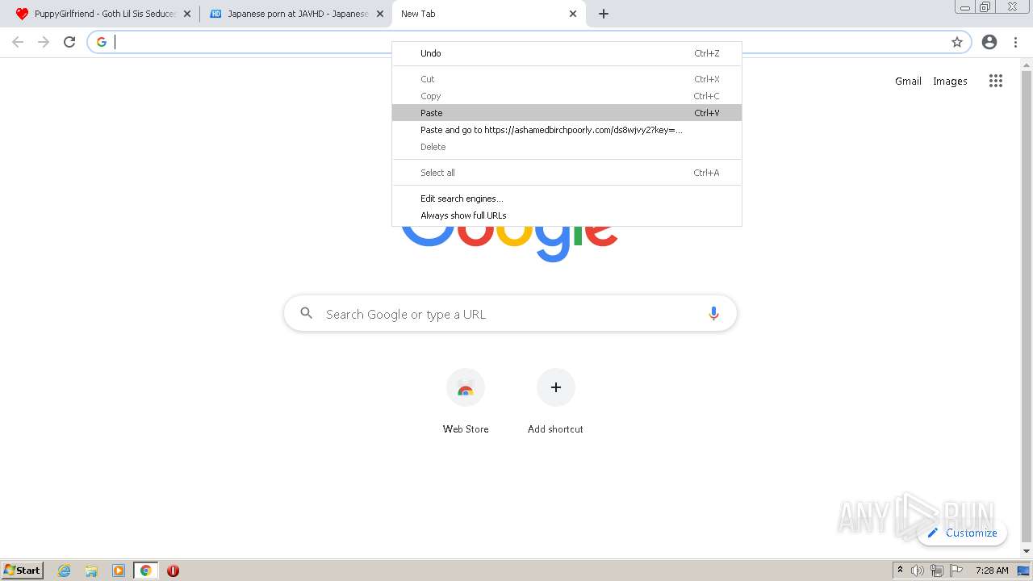The height and width of the screenshot is (581, 1033).
Task: Start voice search with the microphone icon
Action: (713, 313)
